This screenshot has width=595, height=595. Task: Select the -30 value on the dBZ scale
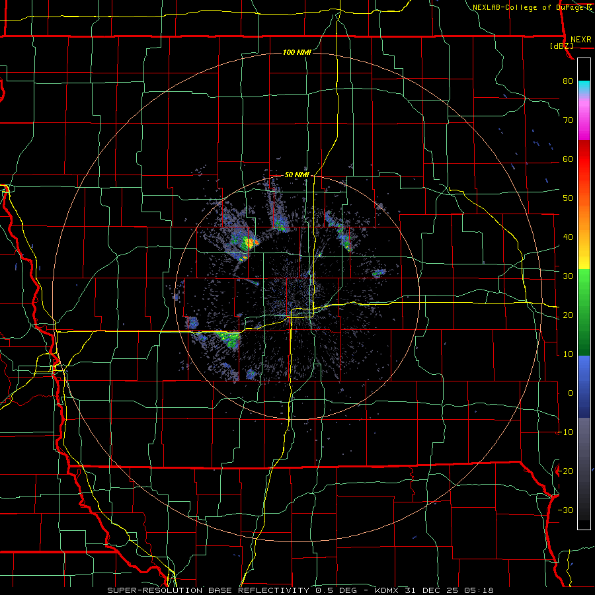[x=565, y=510]
